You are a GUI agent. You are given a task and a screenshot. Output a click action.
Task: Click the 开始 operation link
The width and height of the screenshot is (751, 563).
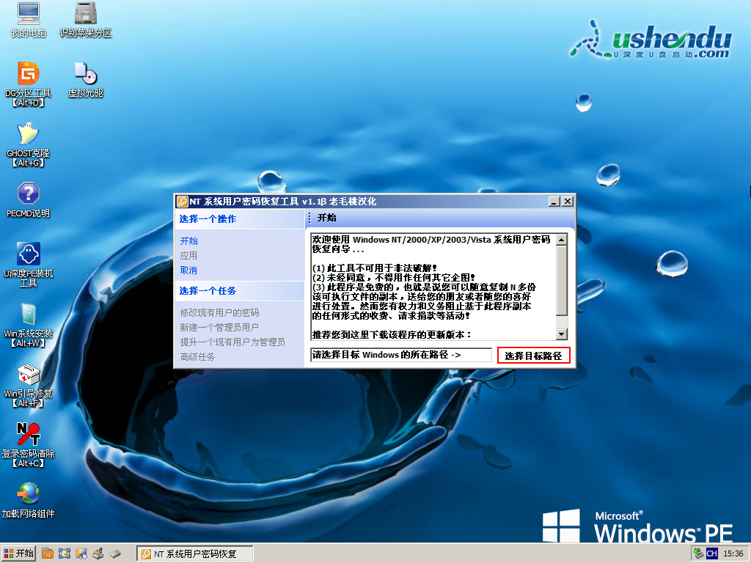188,240
